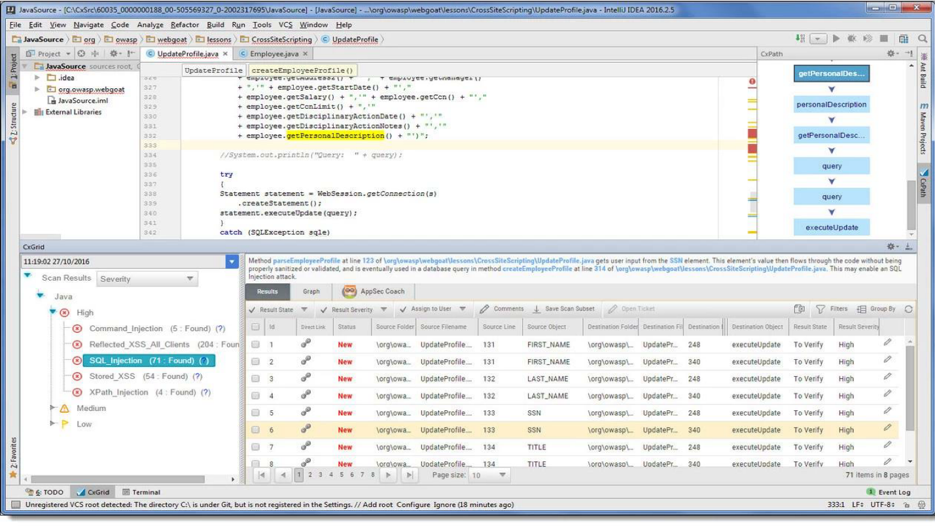Click the Direct Link icon in row 3
935x526 pixels.
306,378
